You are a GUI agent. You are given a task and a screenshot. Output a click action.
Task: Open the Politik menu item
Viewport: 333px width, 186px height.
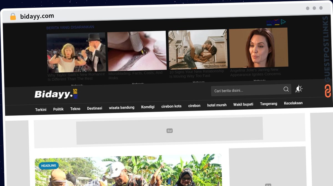pos(58,109)
